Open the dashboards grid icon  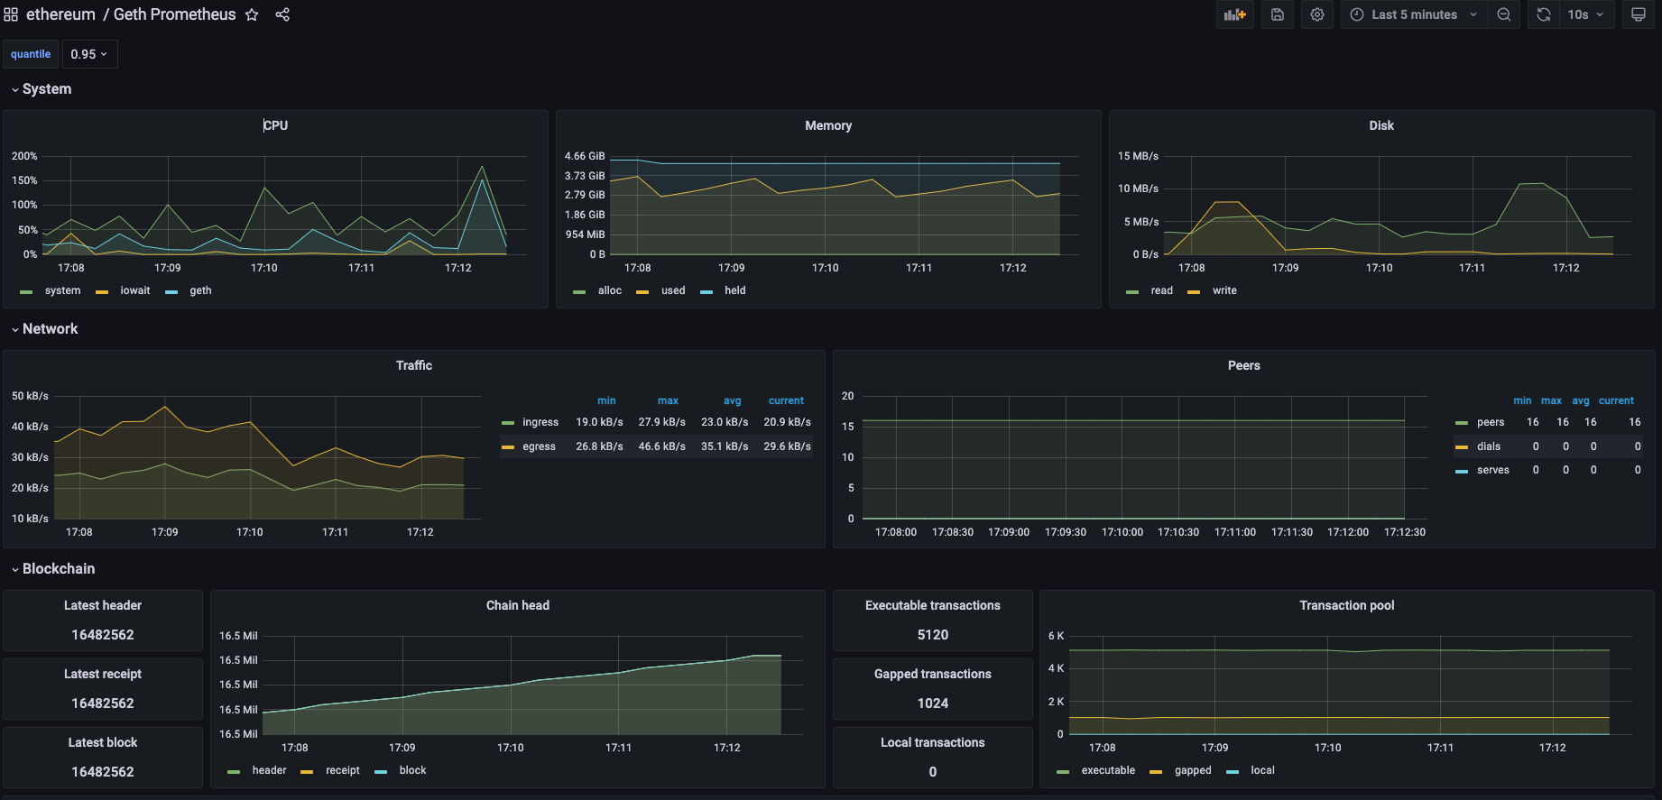click(11, 14)
